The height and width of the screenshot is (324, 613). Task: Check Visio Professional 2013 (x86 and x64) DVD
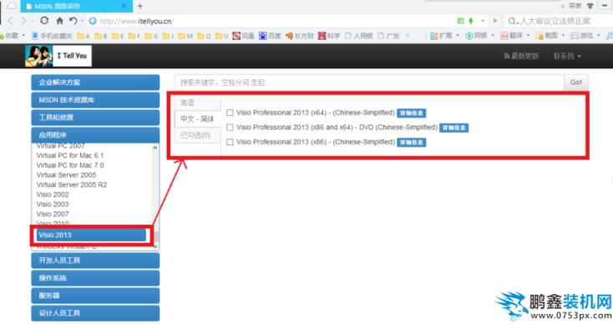230,128
